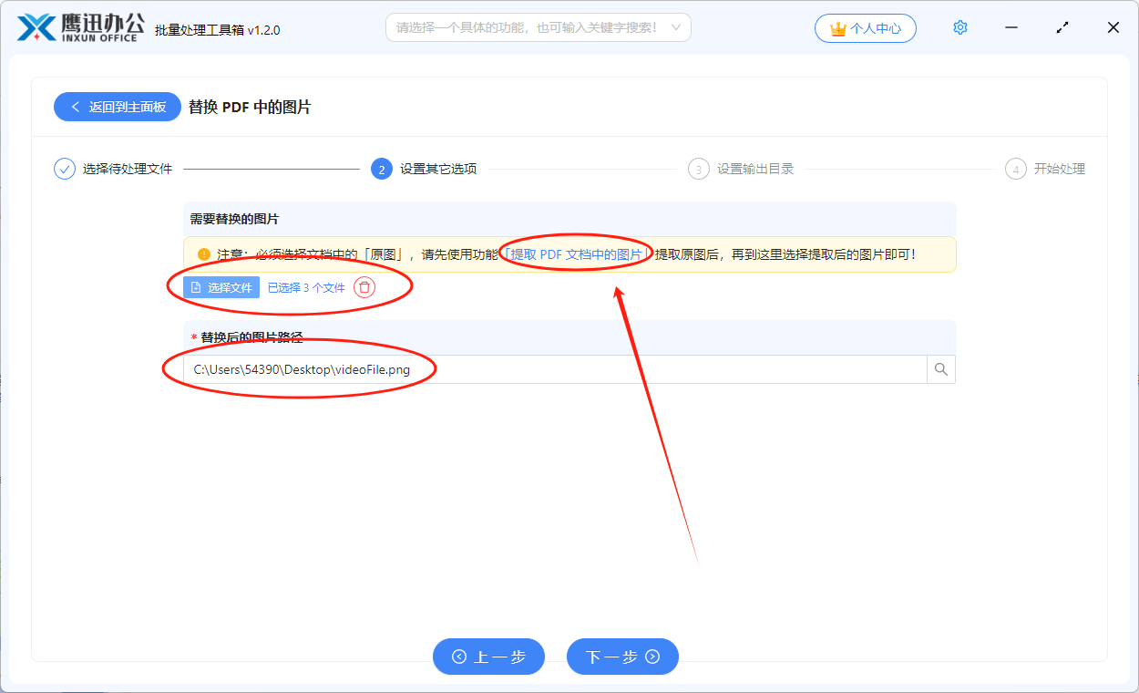Screen dimensions: 1139x693
Task: Enter fullscreen using the expand arrow icon
Action: (1062, 27)
